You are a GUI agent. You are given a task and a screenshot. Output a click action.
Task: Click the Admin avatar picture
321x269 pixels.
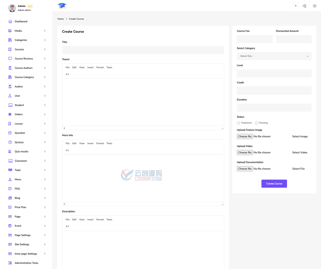point(12,8)
